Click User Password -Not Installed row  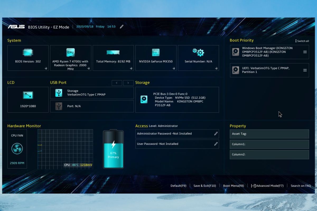pyautogui.click(x=177, y=144)
